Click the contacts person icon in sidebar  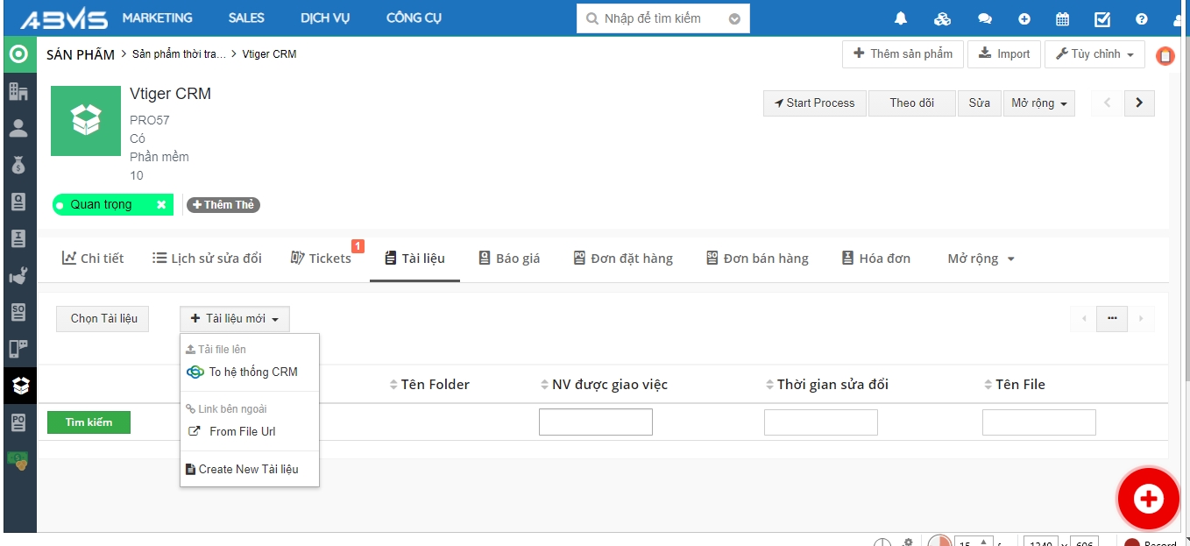point(18,128)
